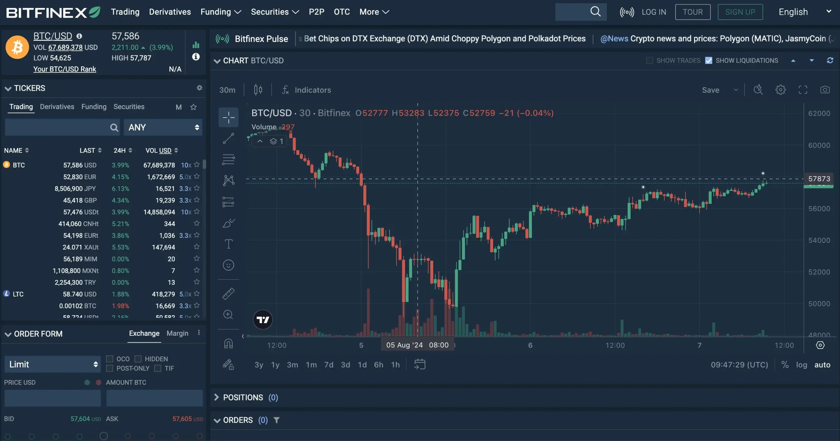840x441 pixels.
Task: Switch to Funding tab in Tickers
Action: pyautogui.click(x=94, y=107)
